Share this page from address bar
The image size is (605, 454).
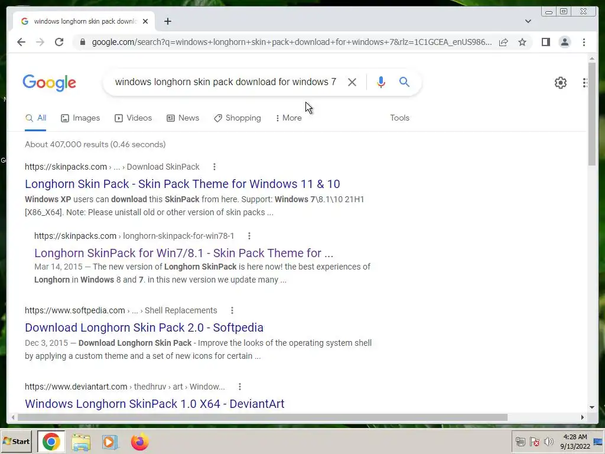[x=503, y=42]
